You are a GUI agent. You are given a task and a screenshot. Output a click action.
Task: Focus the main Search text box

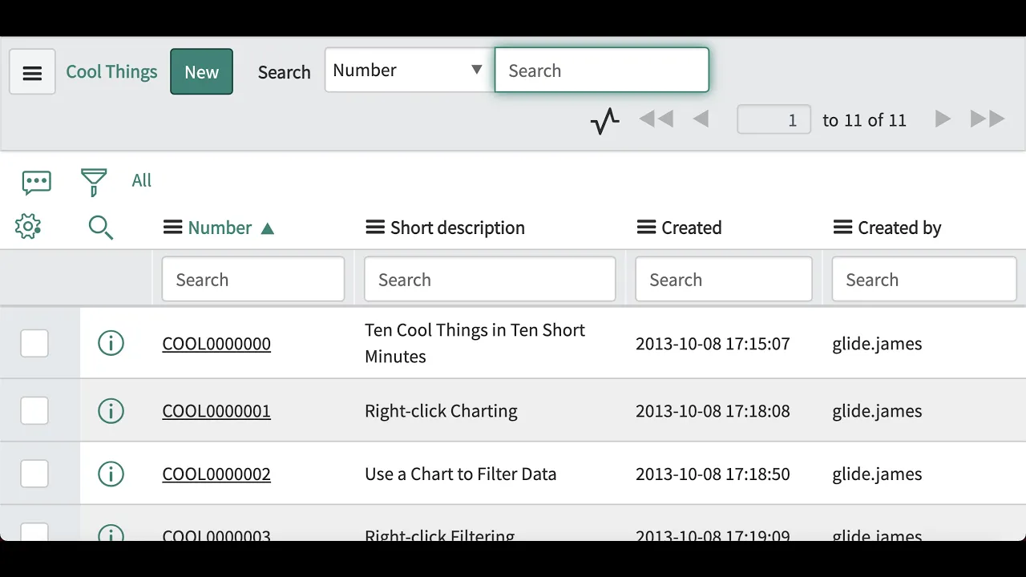pos(602,70)
